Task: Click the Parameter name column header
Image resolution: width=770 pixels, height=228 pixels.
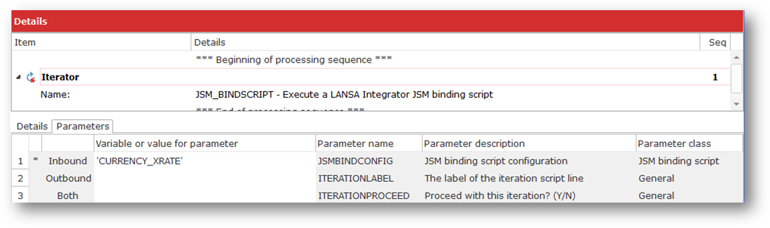Action: click(355, 144)
